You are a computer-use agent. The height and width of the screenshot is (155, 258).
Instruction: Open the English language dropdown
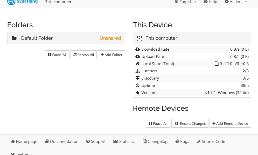185,2
